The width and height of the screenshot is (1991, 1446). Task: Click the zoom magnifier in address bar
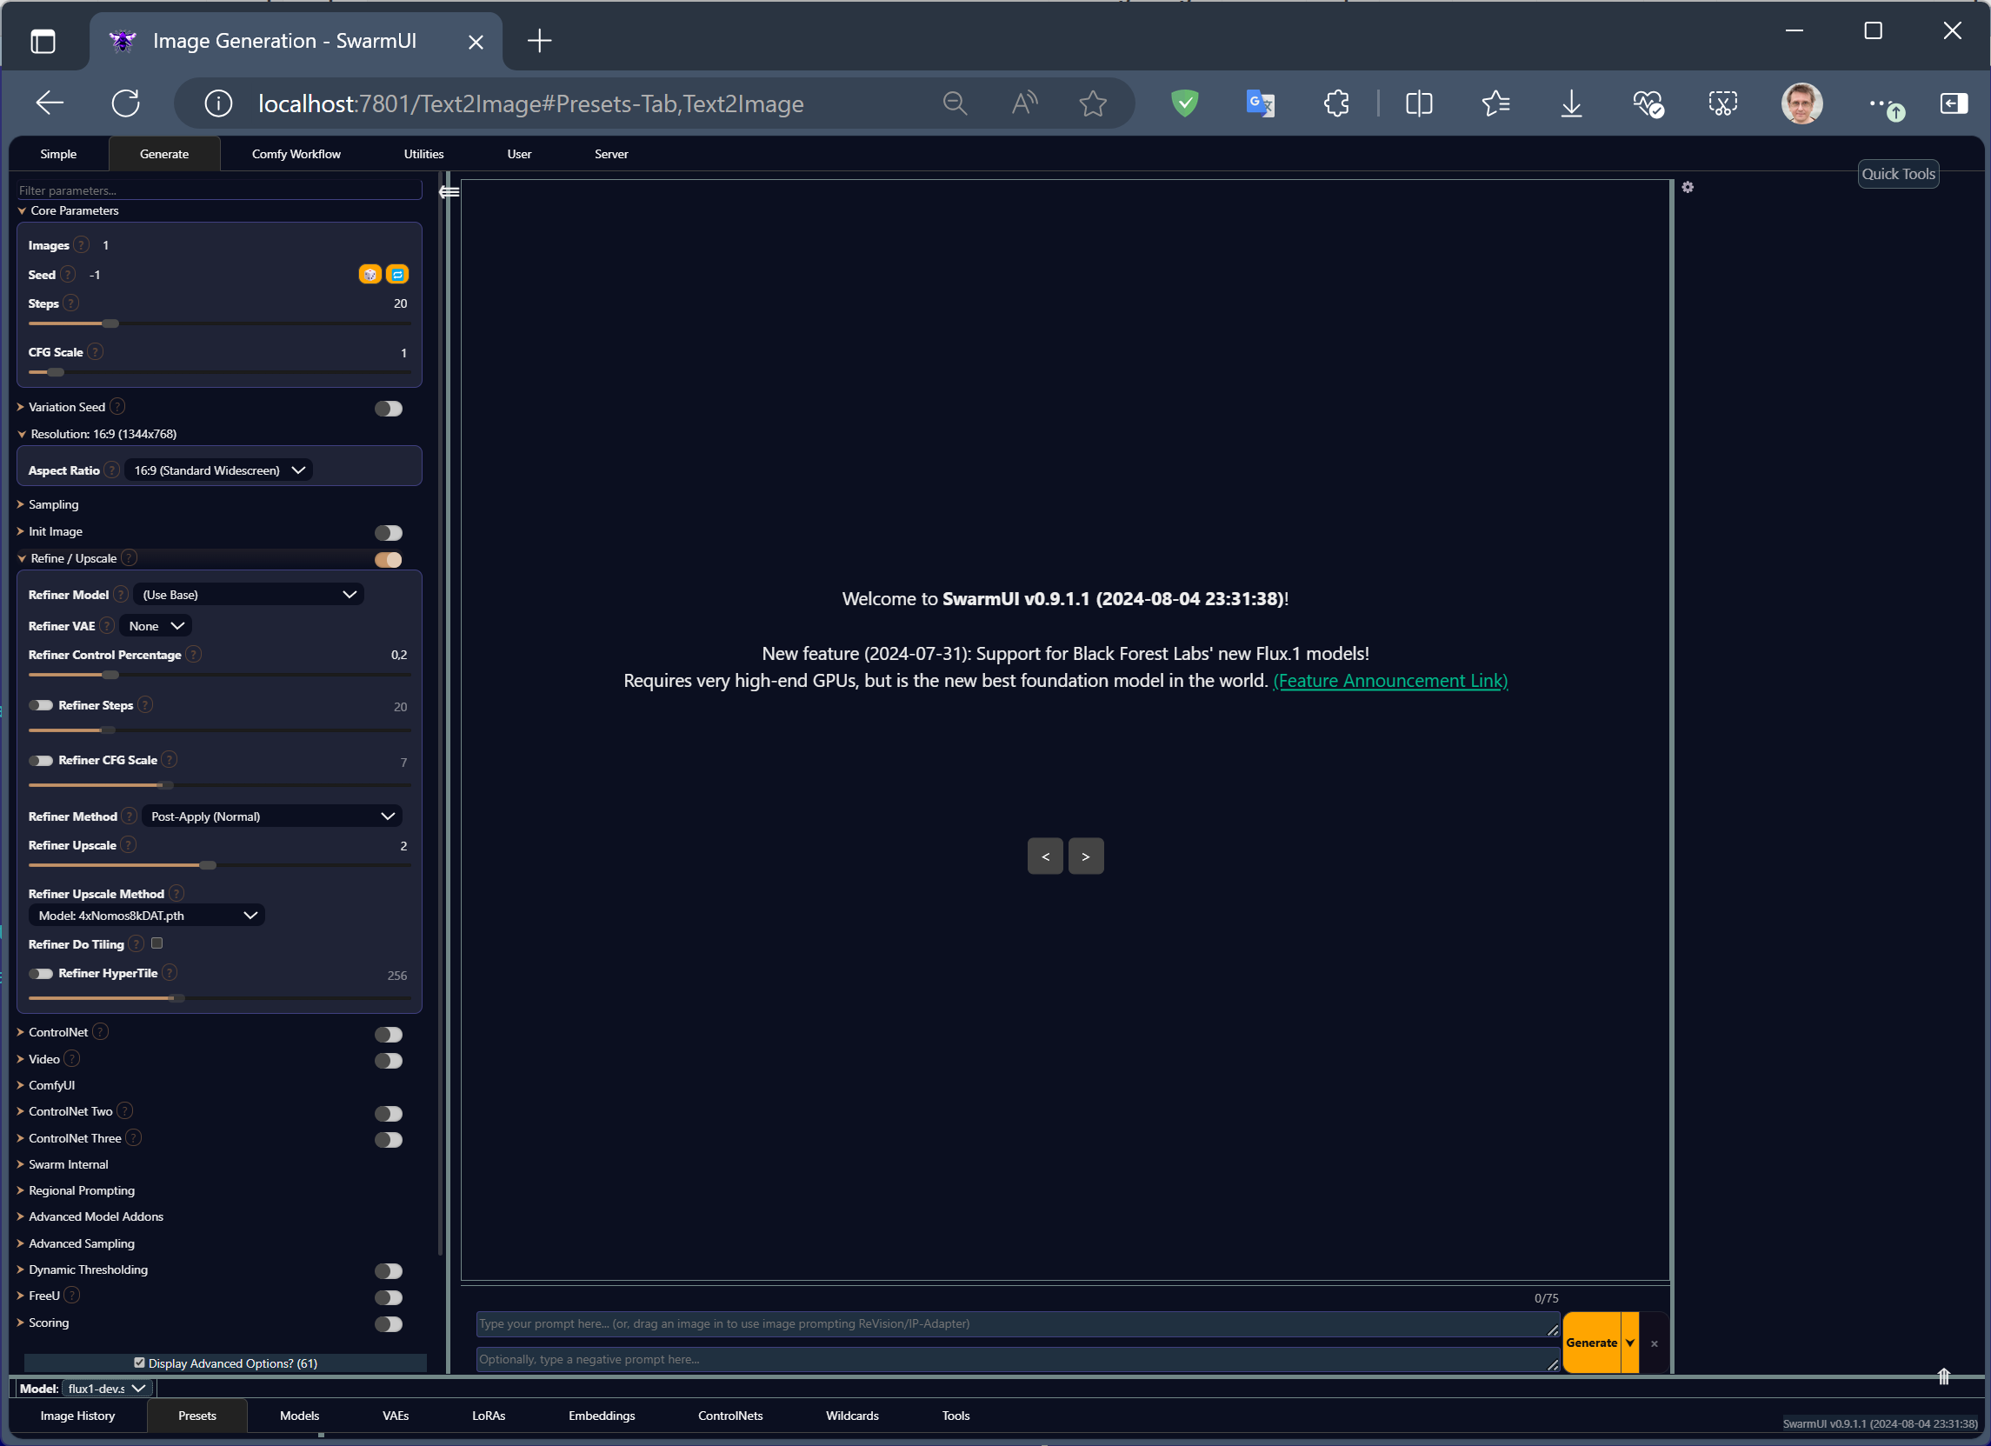[956, 103]
